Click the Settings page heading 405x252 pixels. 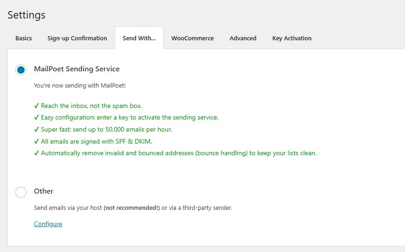point(26,15)
